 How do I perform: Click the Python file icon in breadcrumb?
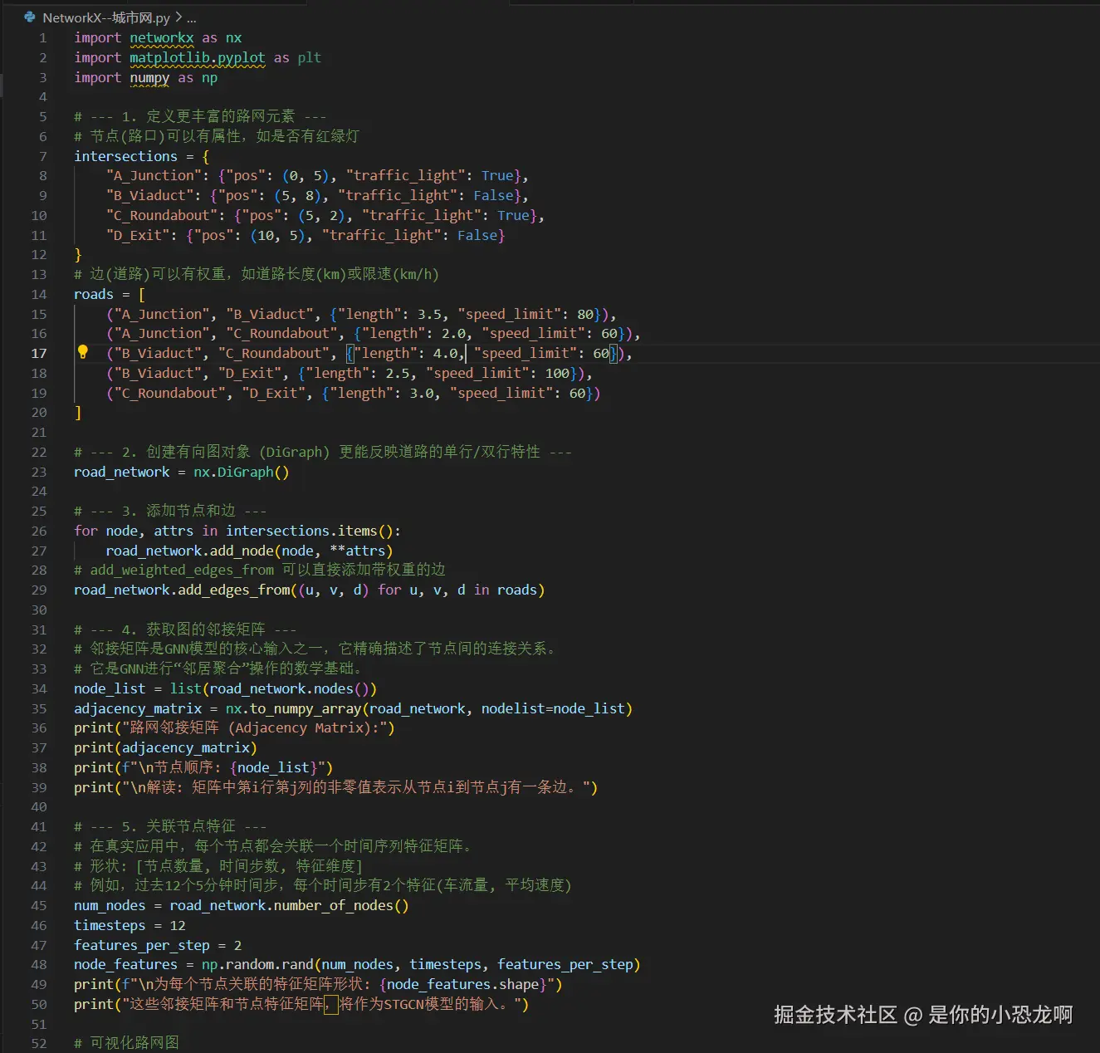31,17
